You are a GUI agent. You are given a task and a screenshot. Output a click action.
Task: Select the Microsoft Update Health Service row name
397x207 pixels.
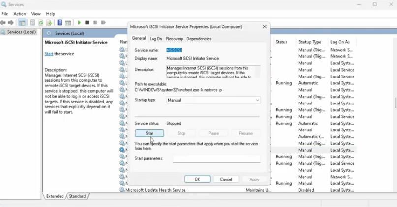(155, 190)
